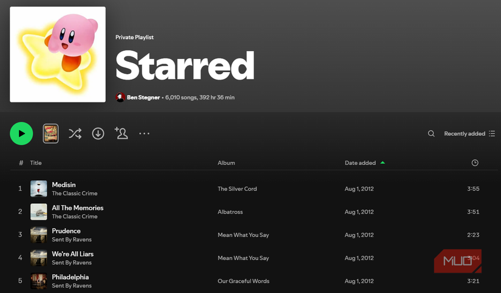Click the 3:51 duration of All The Memories

coord(473,212)
